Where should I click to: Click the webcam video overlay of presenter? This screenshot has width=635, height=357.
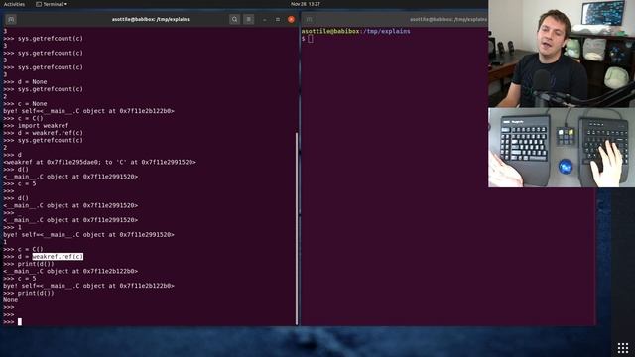(x=562, y=54)
